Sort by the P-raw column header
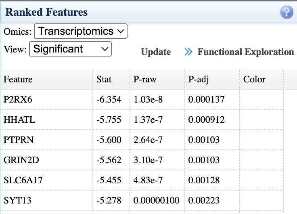 point(145,80)
